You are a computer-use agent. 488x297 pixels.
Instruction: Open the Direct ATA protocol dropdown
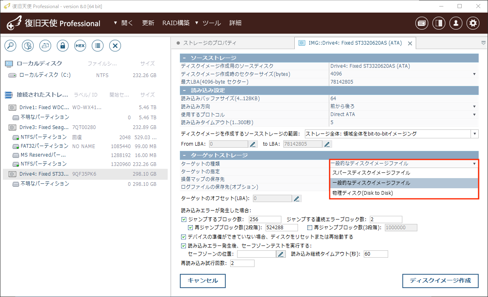coord(474,115)
